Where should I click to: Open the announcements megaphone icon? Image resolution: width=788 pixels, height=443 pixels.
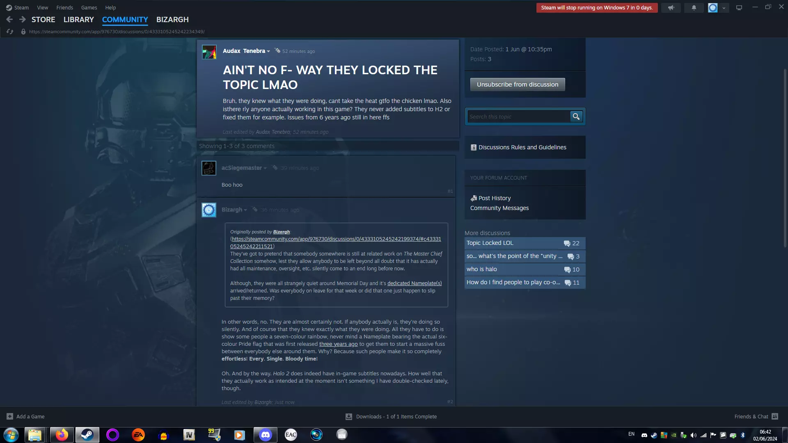pos(671,8)
